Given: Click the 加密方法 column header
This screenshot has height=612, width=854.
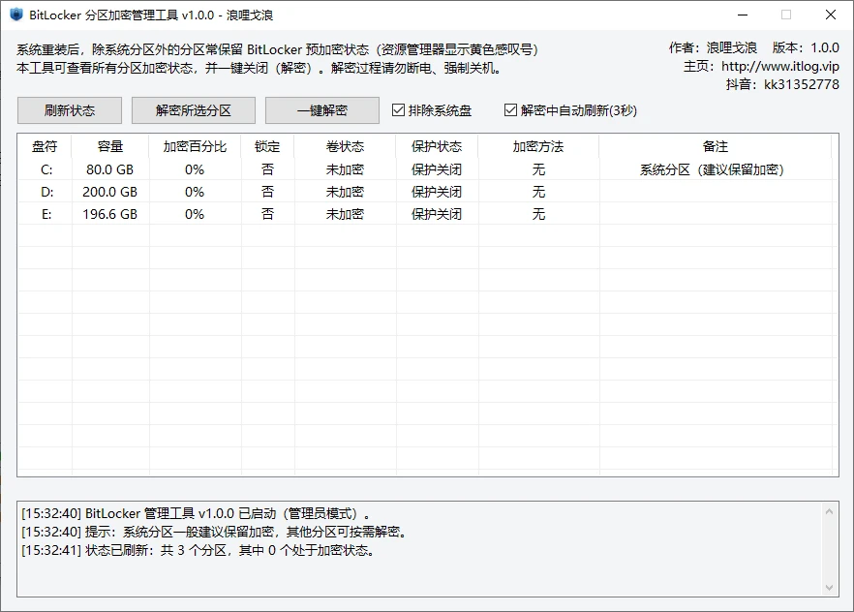Looking at the screenshot, I should point(538,146).
